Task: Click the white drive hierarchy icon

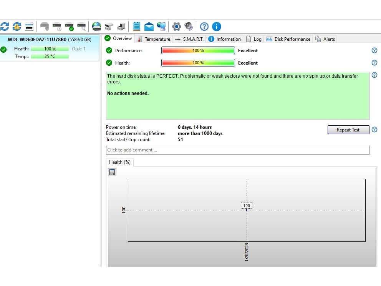Action: click(109, 27)
